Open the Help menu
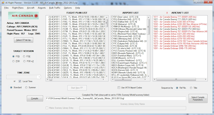The width and height of the screenshot is (214, 115). [x=78, y=8]
